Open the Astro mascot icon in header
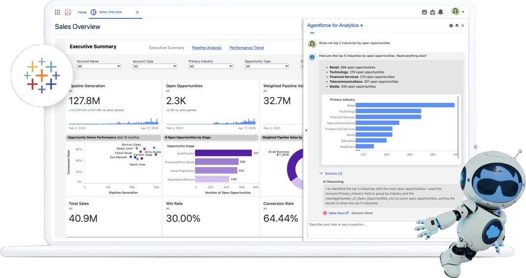This screenshot has width=526, height=278. [x=424, y=12]
